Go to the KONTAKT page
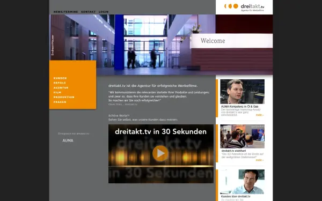This screenshot has width=322, height=201. click(x=89, y=12)
